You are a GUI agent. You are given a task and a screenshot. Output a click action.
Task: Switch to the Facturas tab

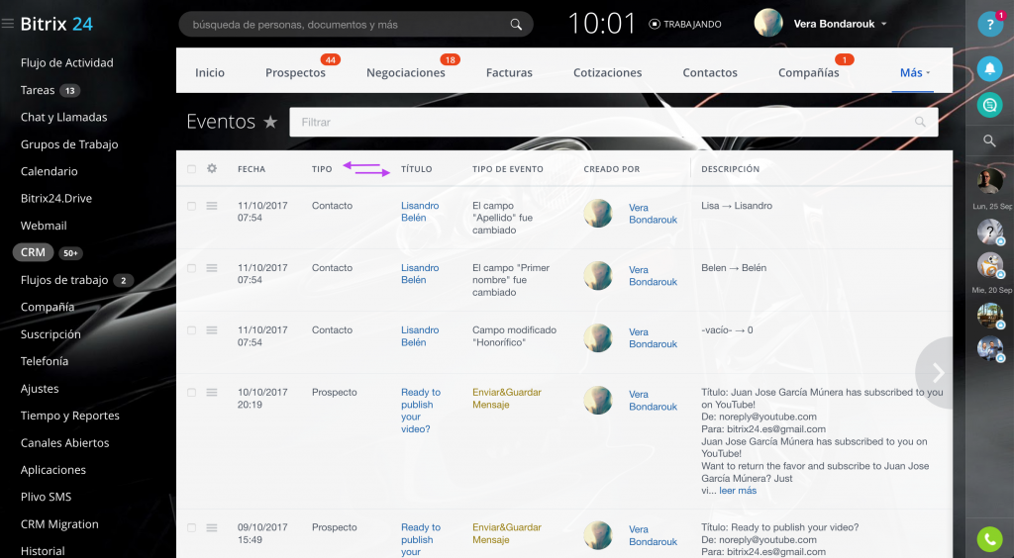(x=510, y=73)
